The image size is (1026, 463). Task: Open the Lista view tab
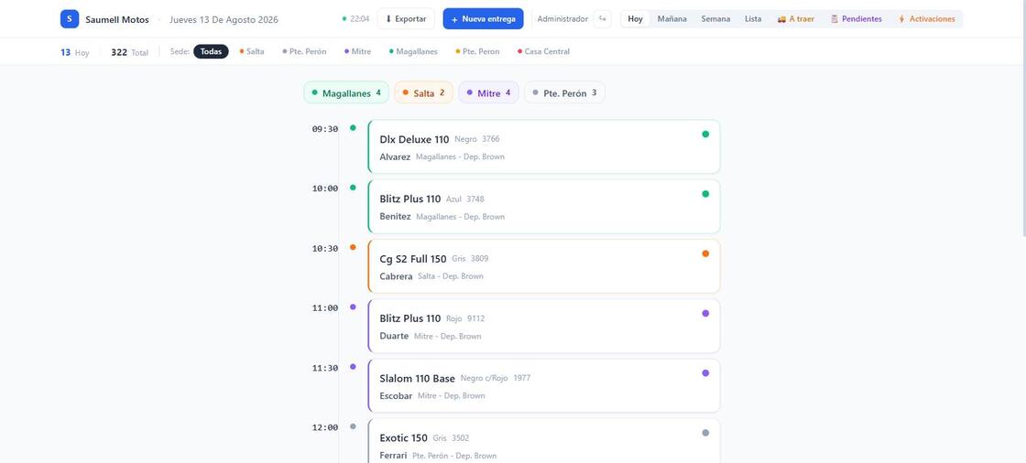tap(753, 19)
